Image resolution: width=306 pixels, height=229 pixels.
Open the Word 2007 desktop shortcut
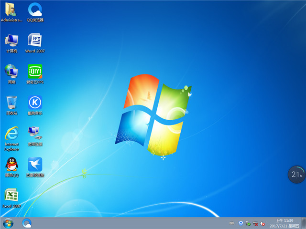point(35,41)
